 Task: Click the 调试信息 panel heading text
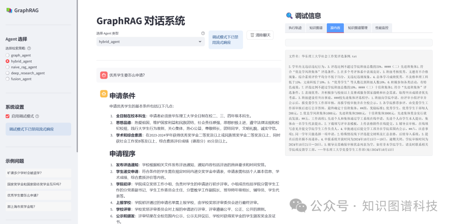click(308, 16)
